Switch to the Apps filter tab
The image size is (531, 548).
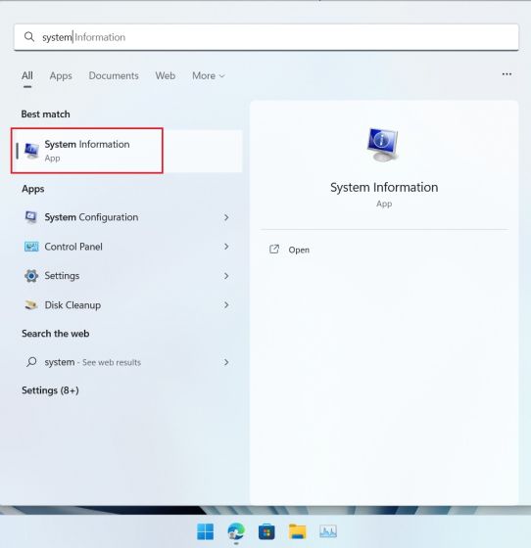(61, 76)
